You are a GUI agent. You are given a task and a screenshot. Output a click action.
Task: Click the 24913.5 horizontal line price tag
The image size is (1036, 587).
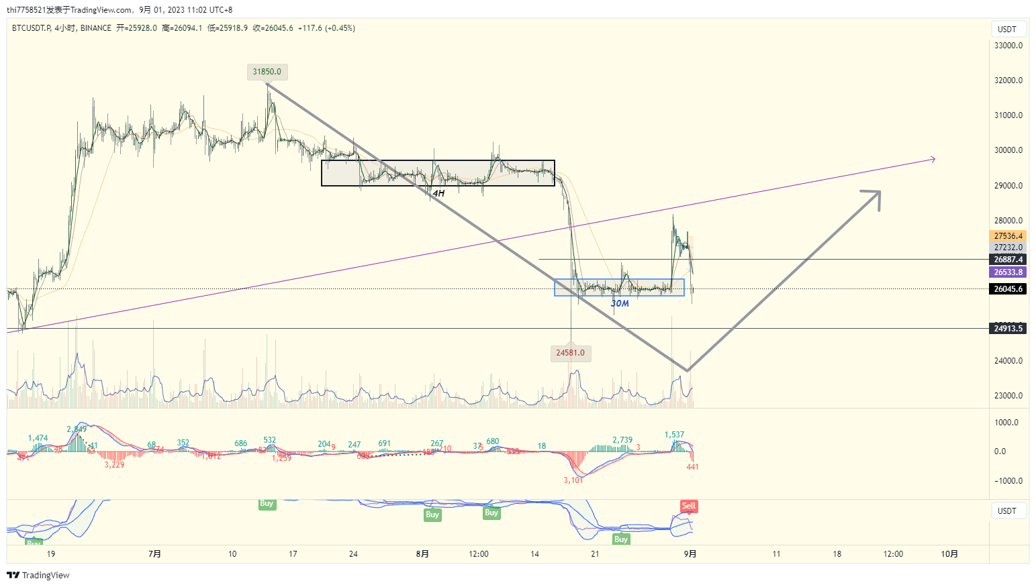point(1008,329)
